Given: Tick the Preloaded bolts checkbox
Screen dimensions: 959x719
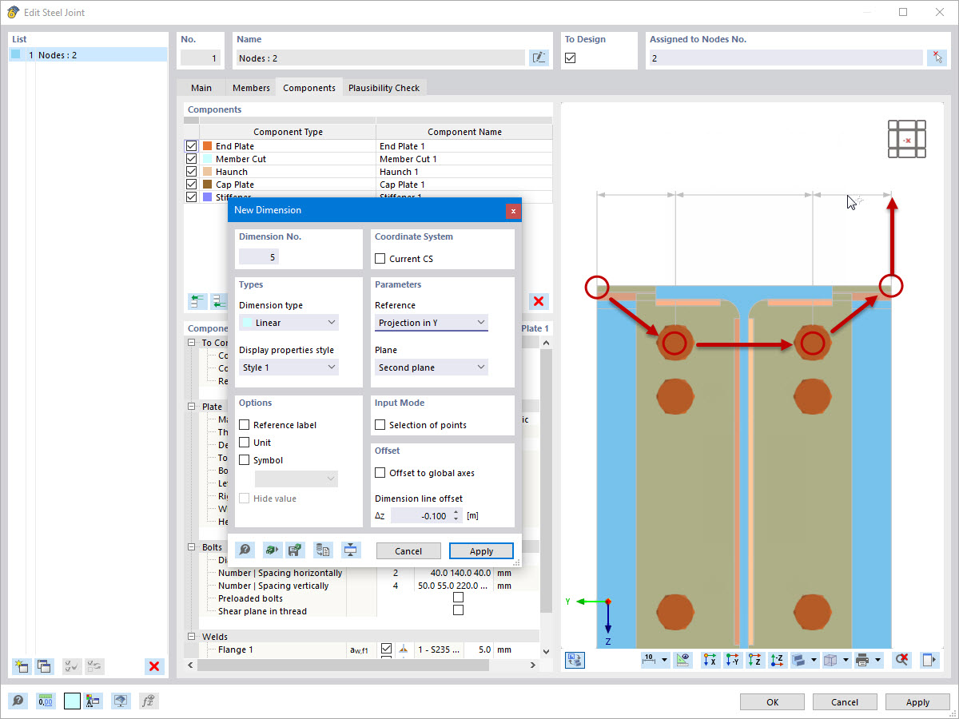Looking at the screenshot, I should pyautogui.click(x=458, y=598).
